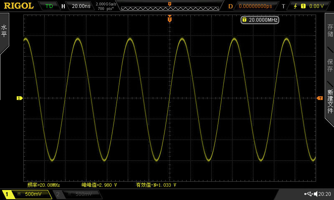Click the RIGOL logo

pyautogui.click(x=19, y=6)
